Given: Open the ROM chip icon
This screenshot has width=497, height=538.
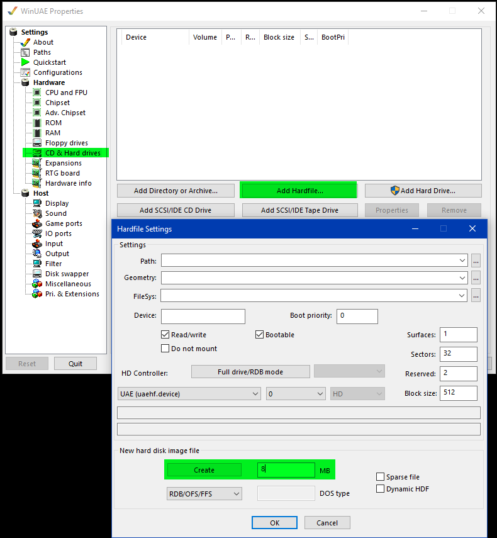Looking at the screenshot, I should (x=37, y=123).
